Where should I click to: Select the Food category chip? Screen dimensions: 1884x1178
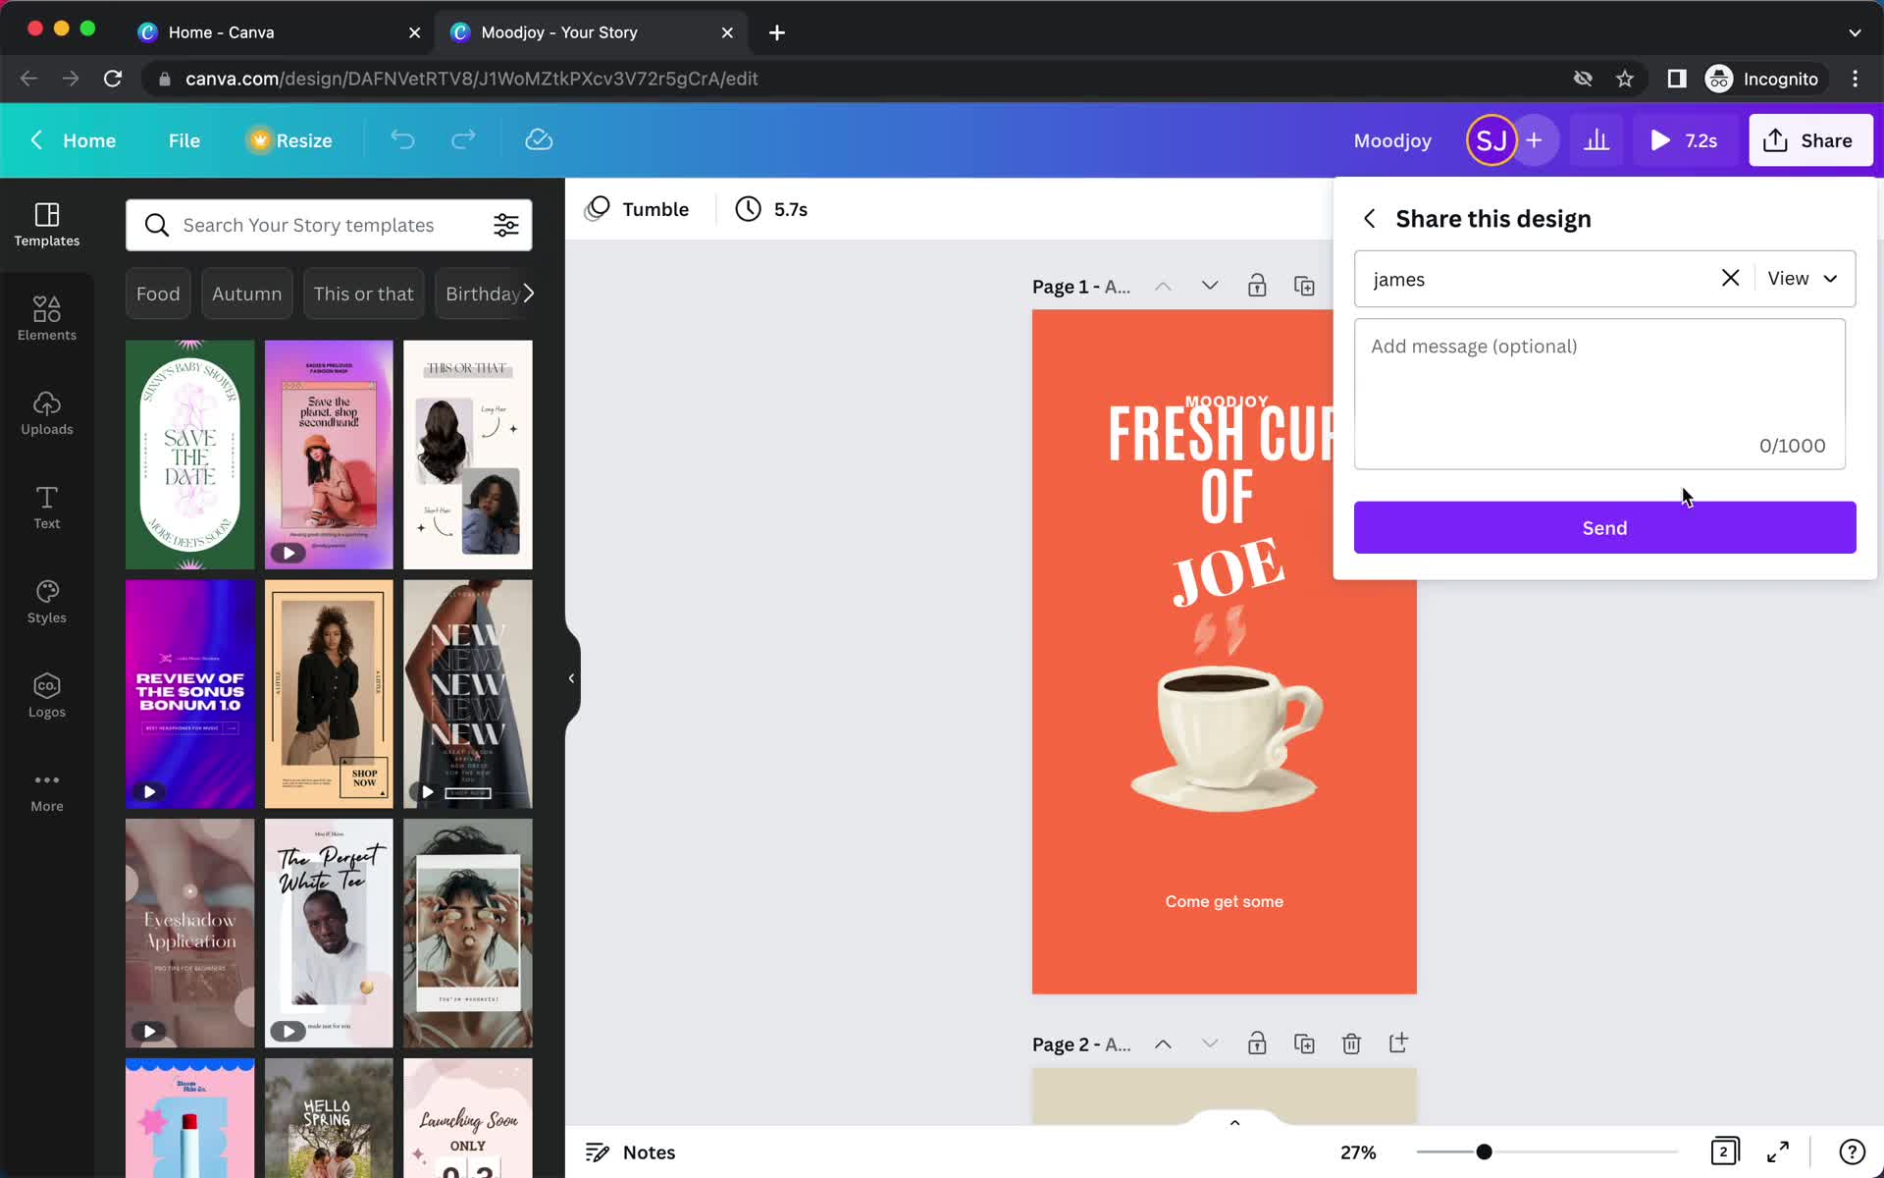158,294
